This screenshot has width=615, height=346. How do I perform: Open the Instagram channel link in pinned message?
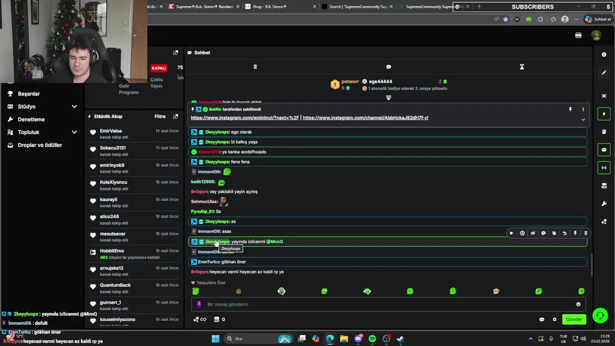[x=366, y=118]
